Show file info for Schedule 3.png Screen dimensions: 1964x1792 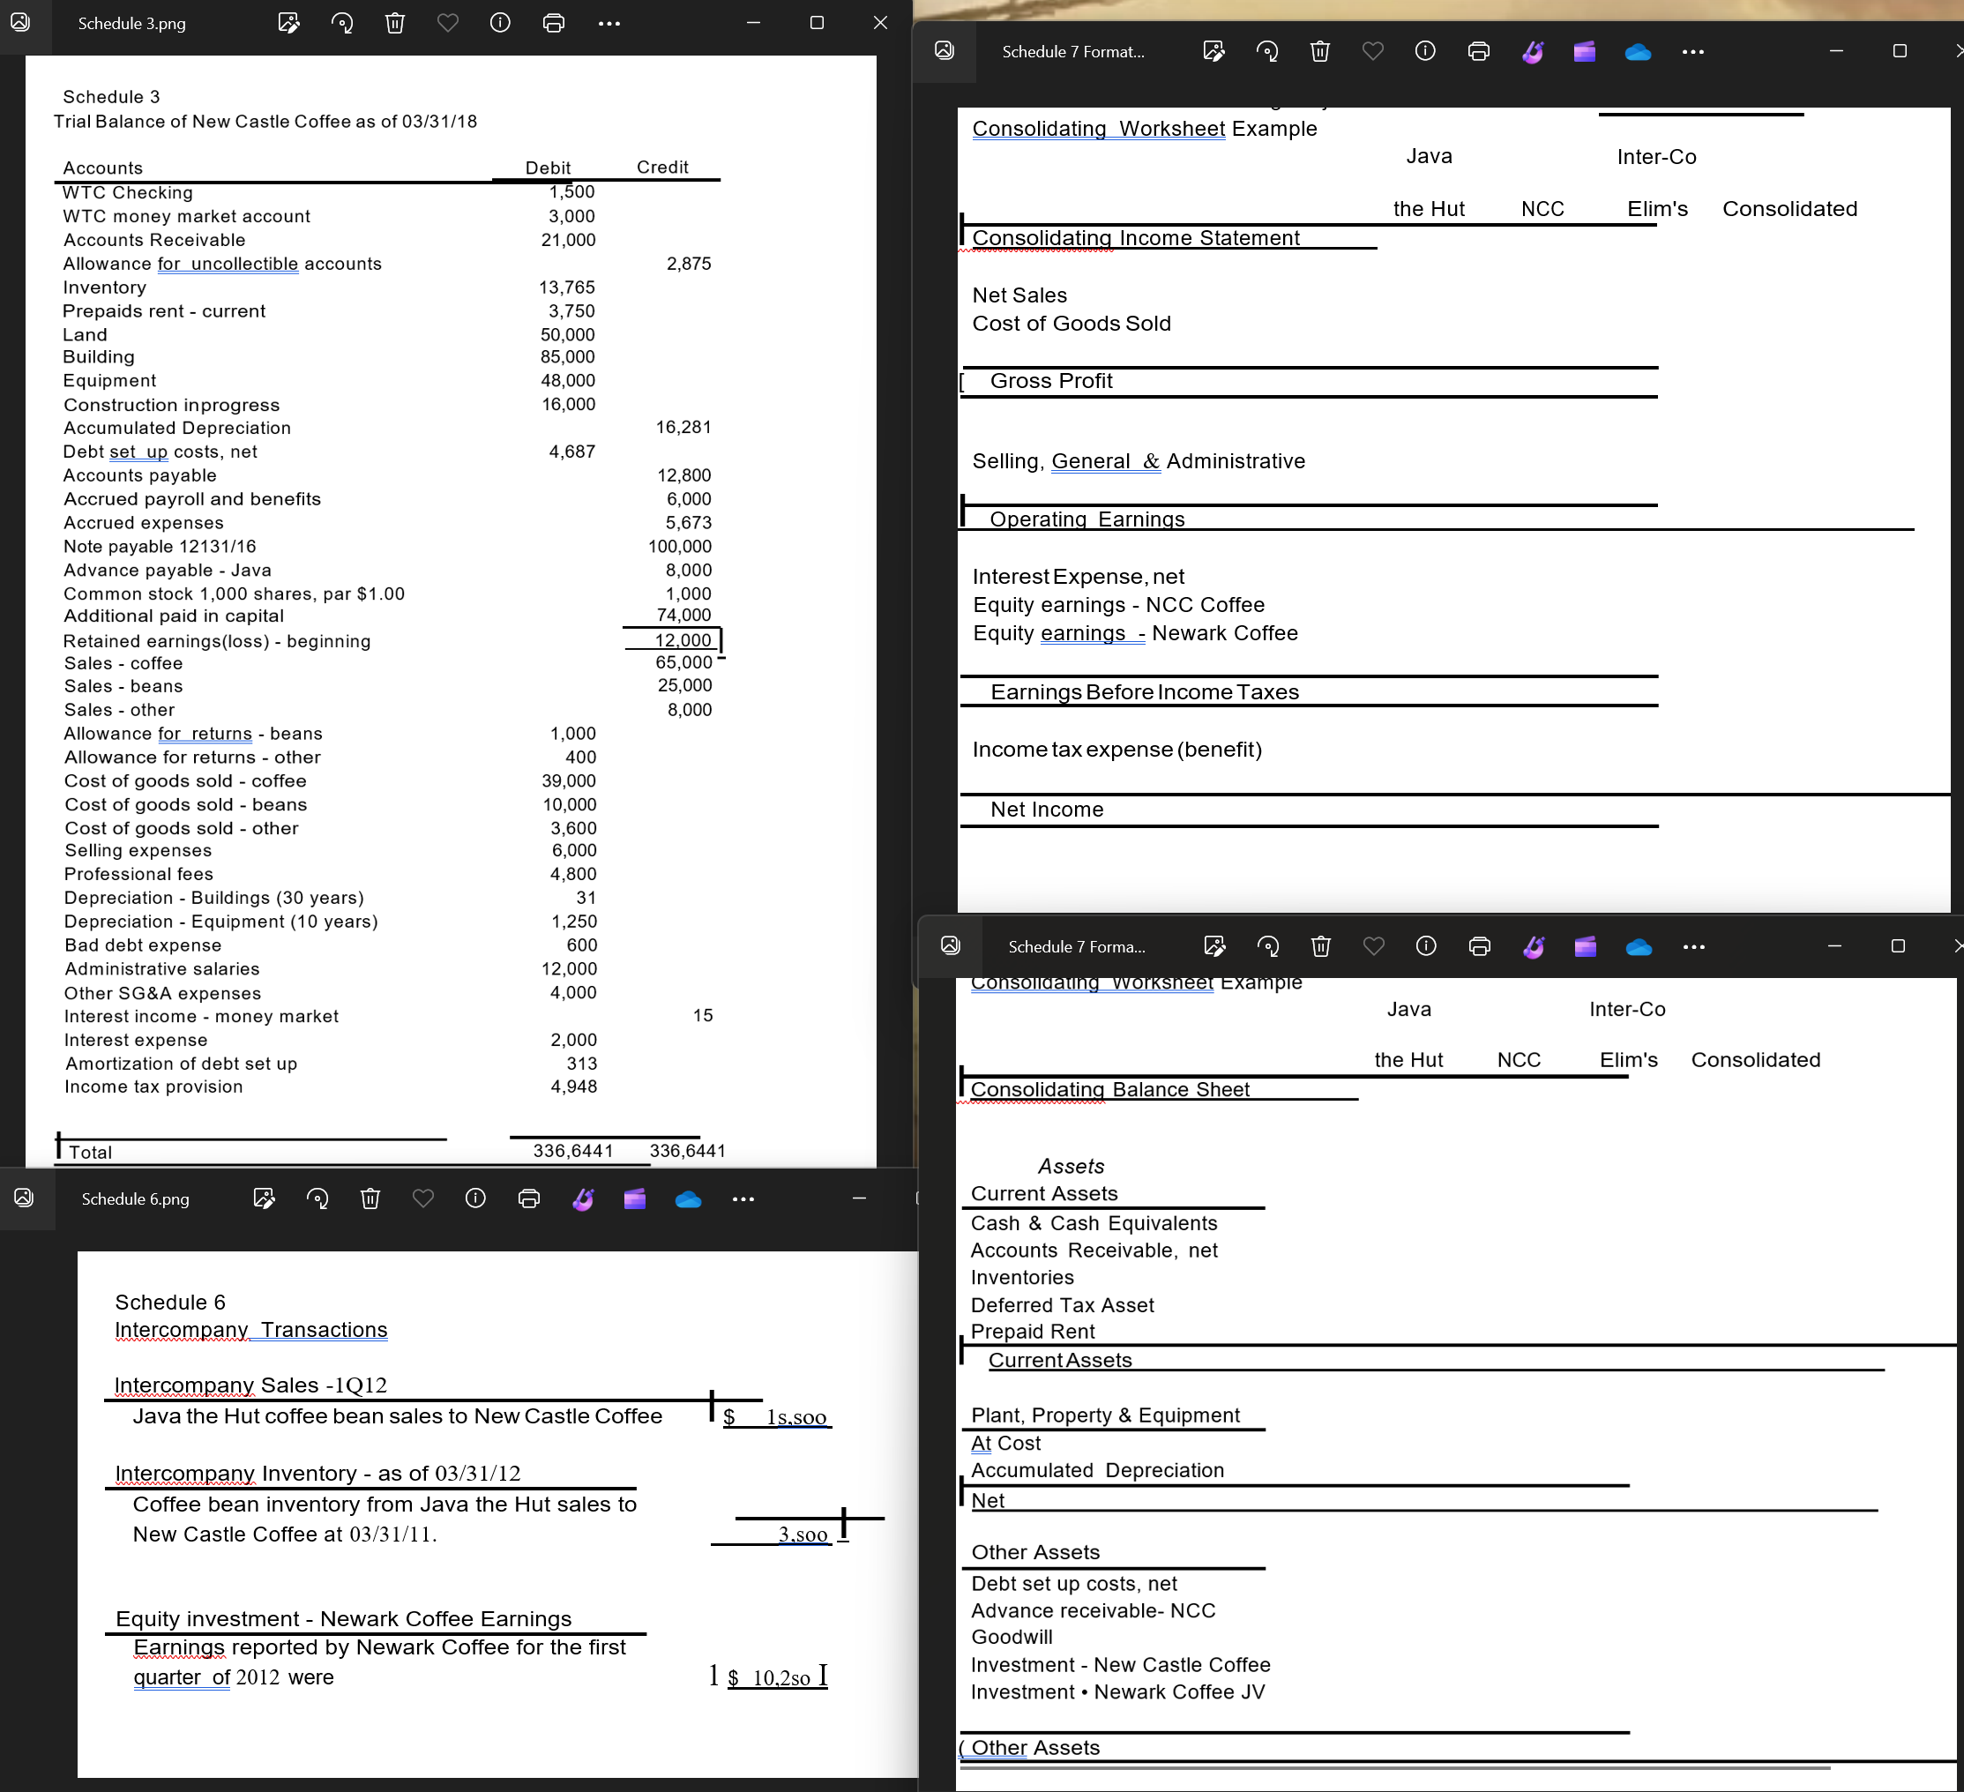click(500, 22)
